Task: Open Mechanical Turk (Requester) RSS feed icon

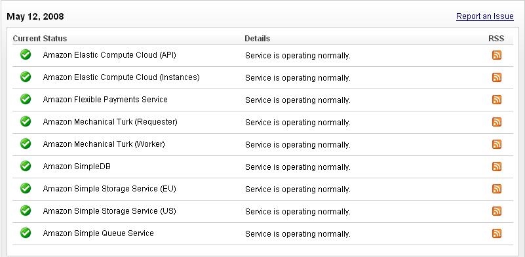Action: pos(497,122)
